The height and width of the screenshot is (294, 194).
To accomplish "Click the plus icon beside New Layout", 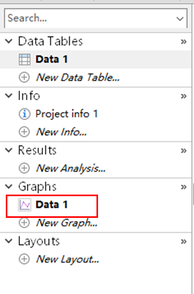I will [24, 259].
